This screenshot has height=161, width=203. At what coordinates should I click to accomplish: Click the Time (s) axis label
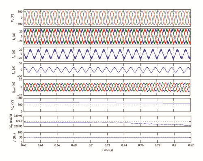click(107, 150)
